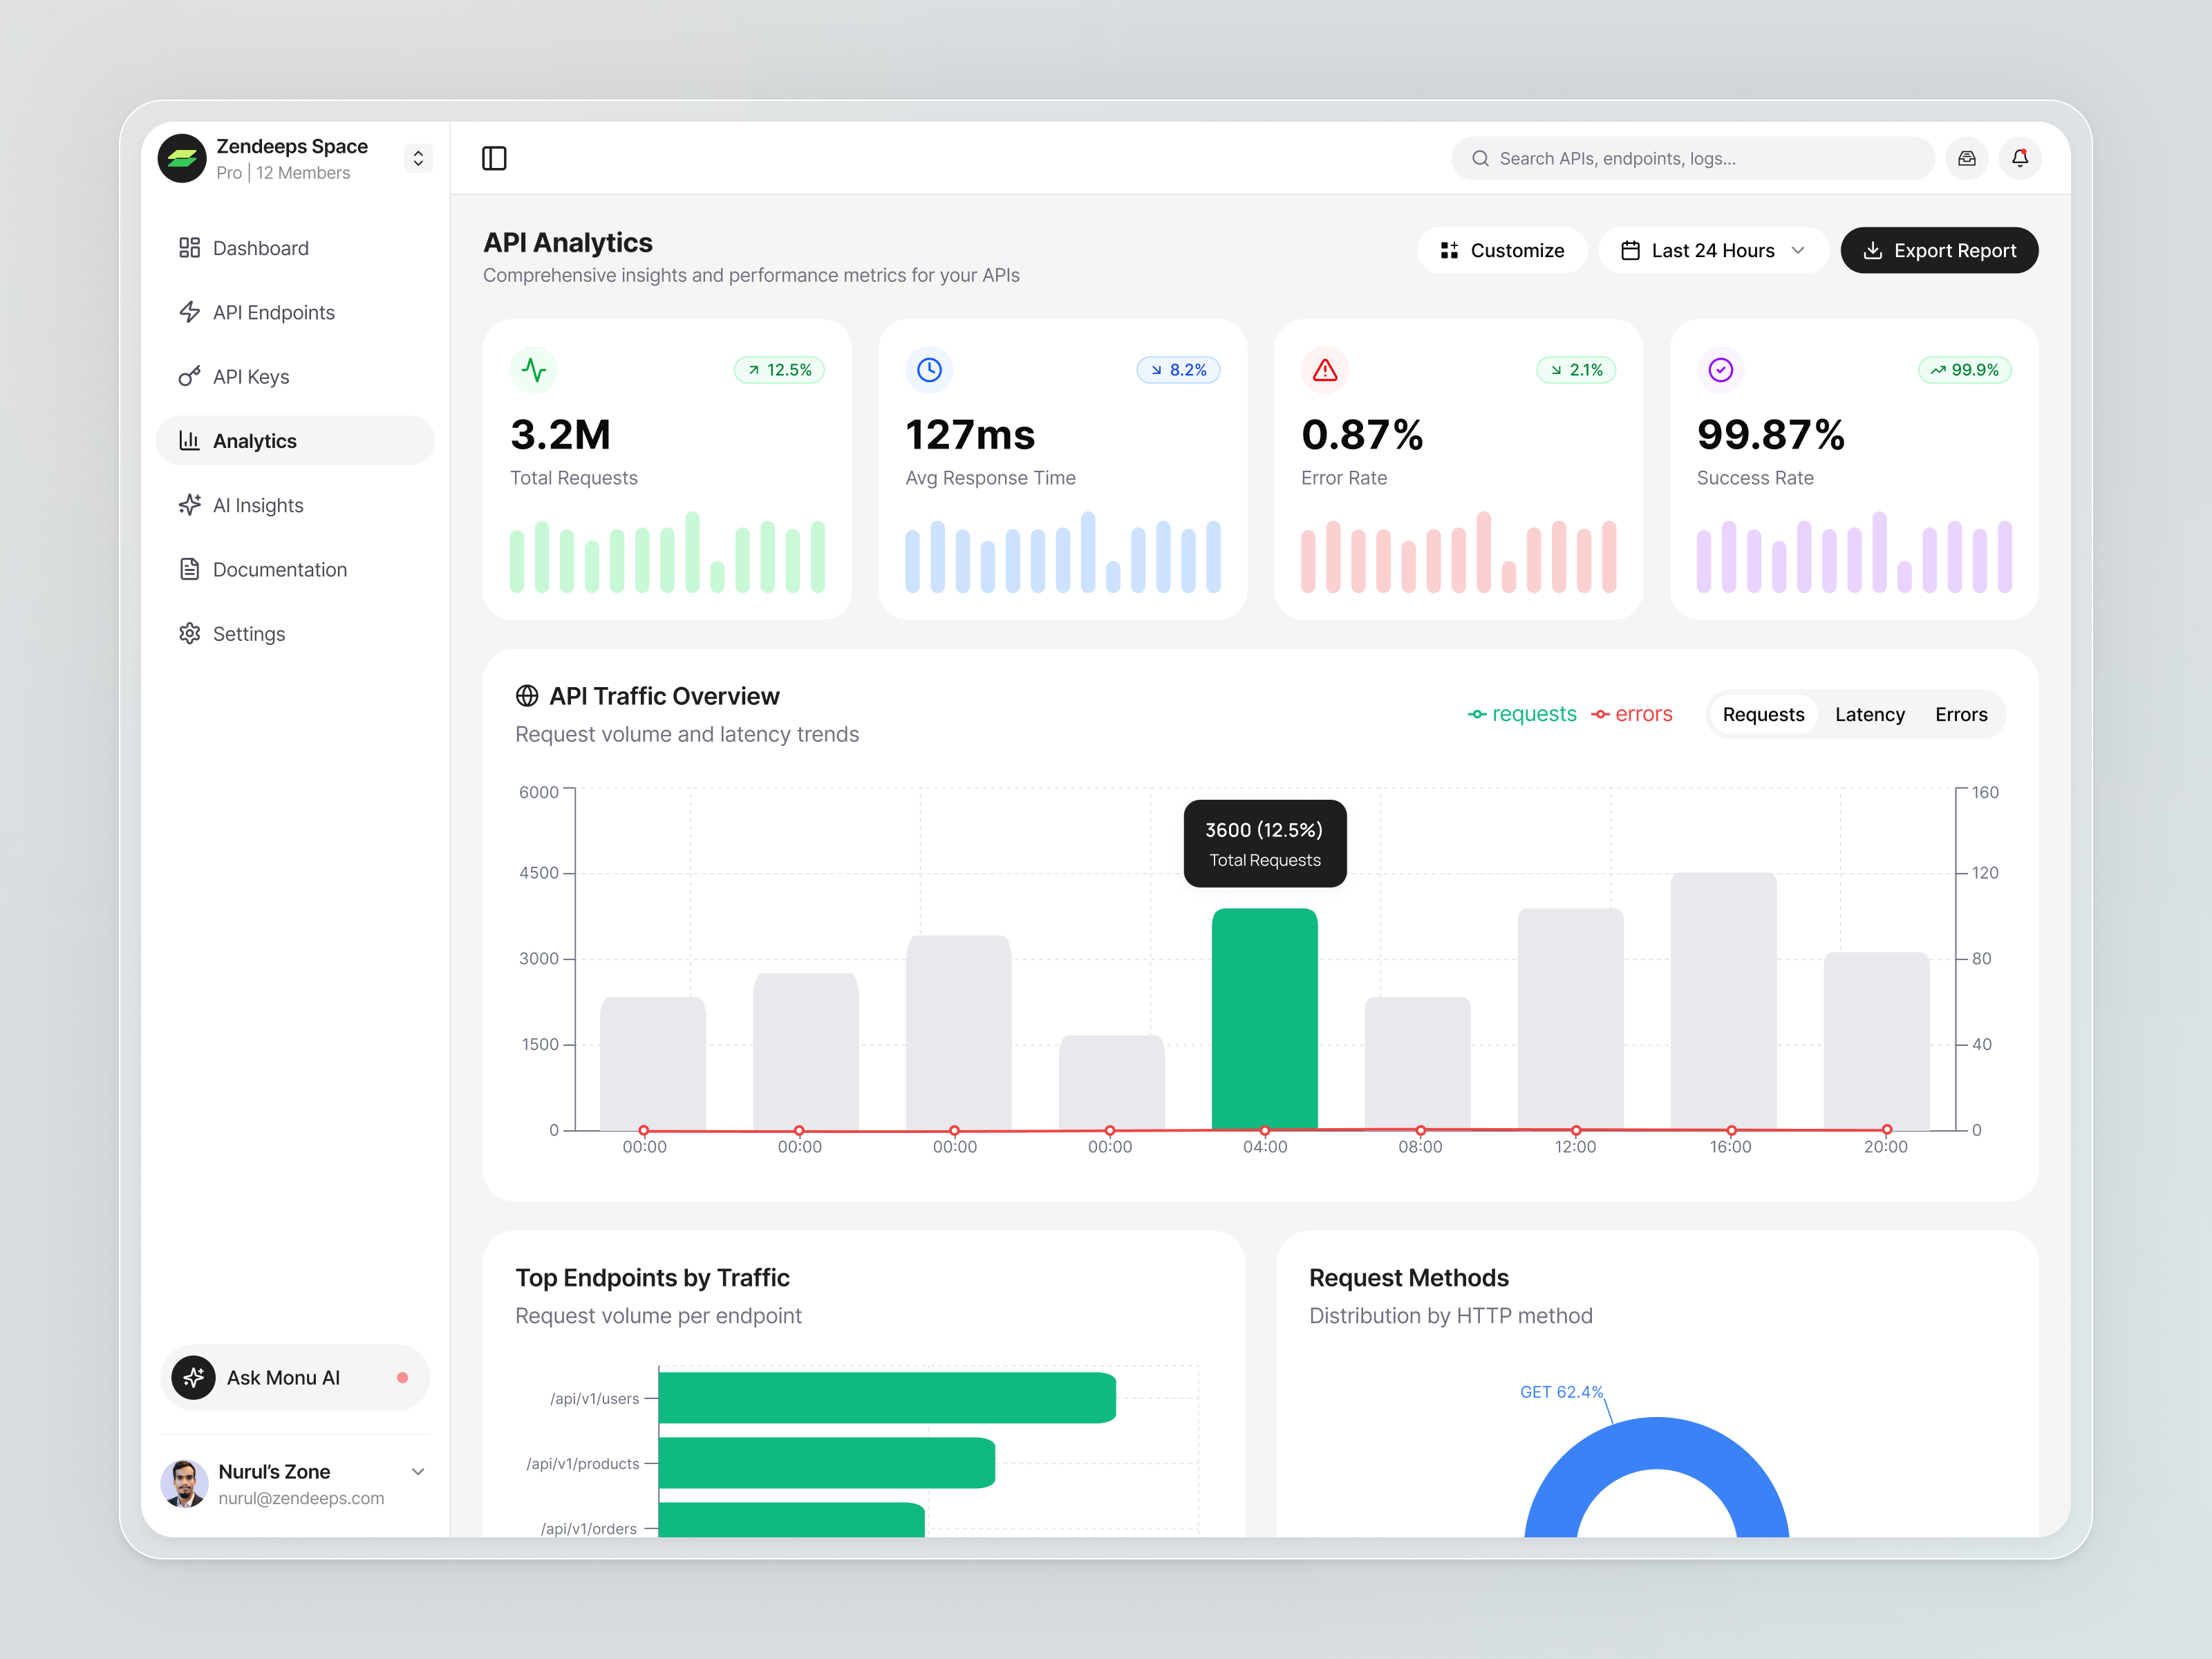The height and width of the screenshot is (1659, 2212).
Task: Expand the Zendeeps Space workspace switcher
Action: (x=417, y=158)
